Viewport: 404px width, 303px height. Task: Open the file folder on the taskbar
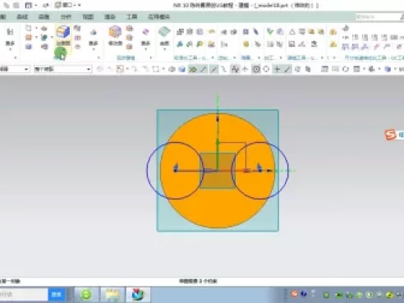click(x=112, y=295)
